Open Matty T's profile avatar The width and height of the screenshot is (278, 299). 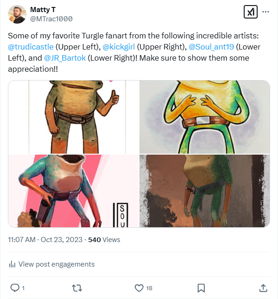point(17,14)
